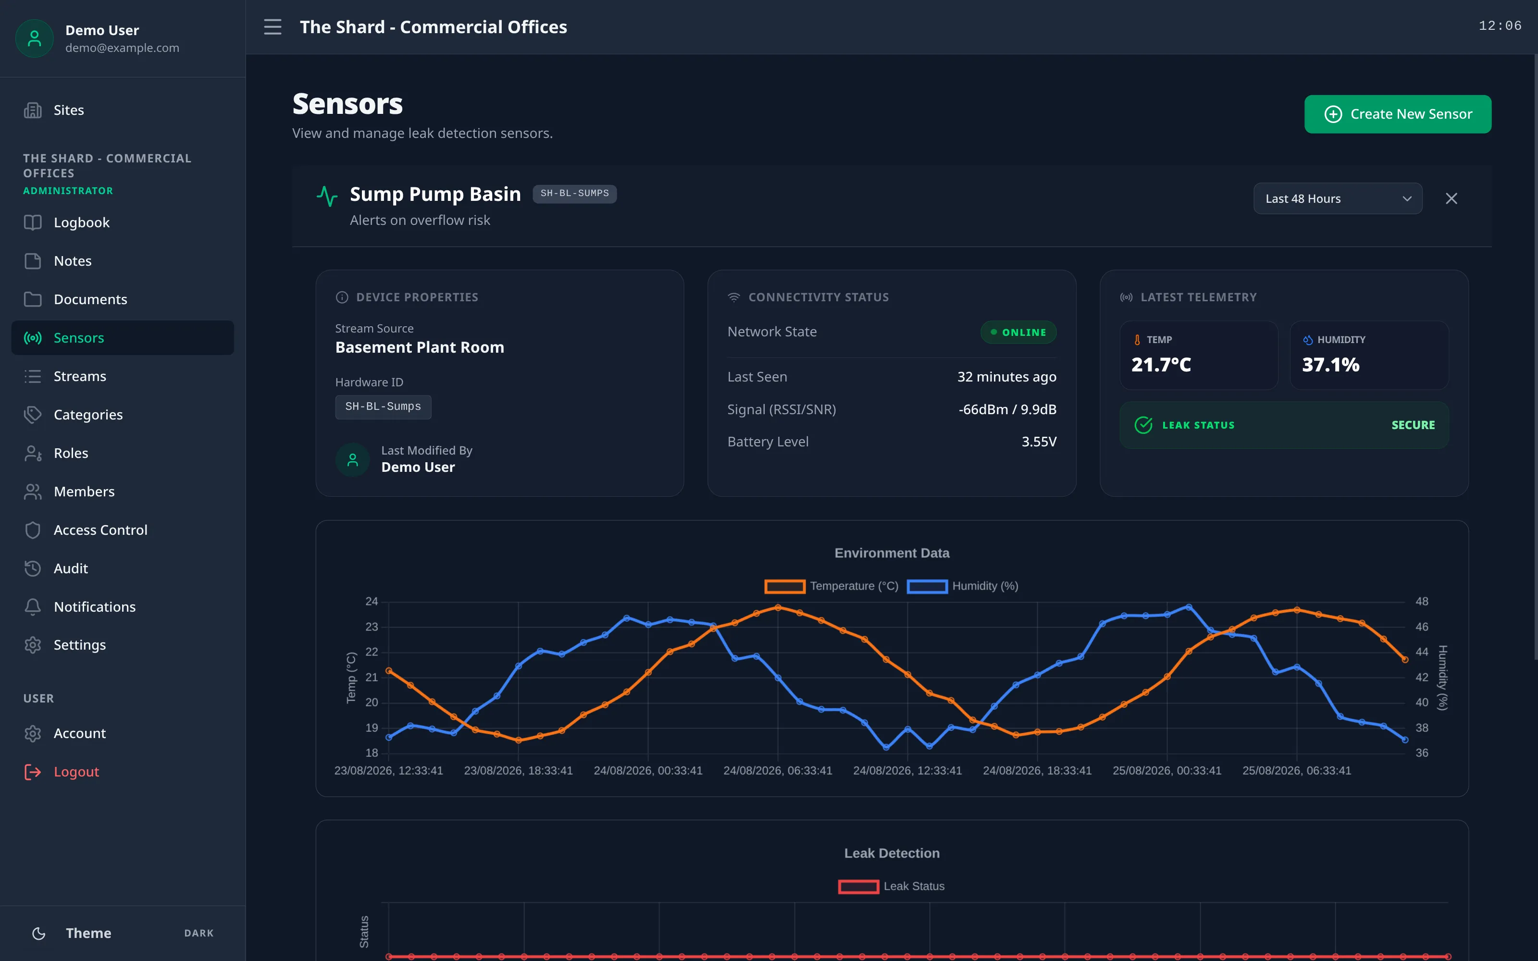The width and height of the screenshot is (1538, 961).
Task: Click the blue Humidity legend color box
Action: tap(927, 586)
